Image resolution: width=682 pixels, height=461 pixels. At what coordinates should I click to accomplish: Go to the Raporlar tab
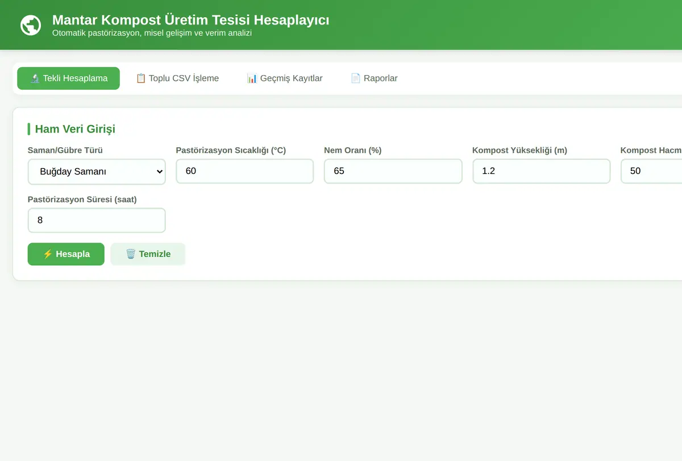(x=374, y=78)
